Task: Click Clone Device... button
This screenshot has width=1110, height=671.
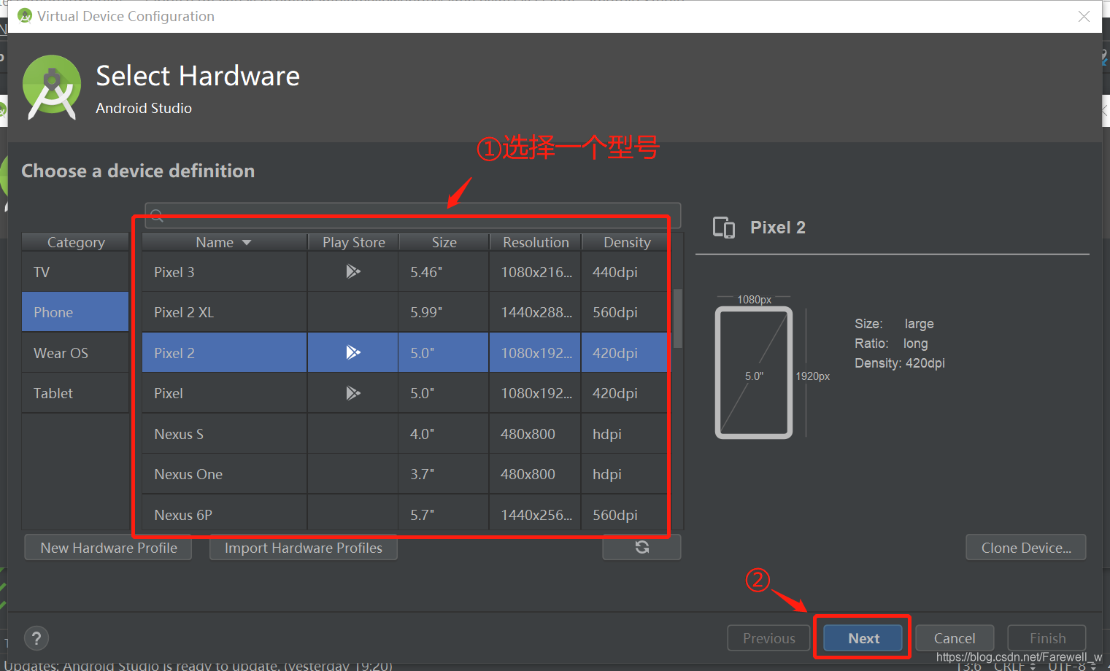Action: click(x=1026, y=548)
